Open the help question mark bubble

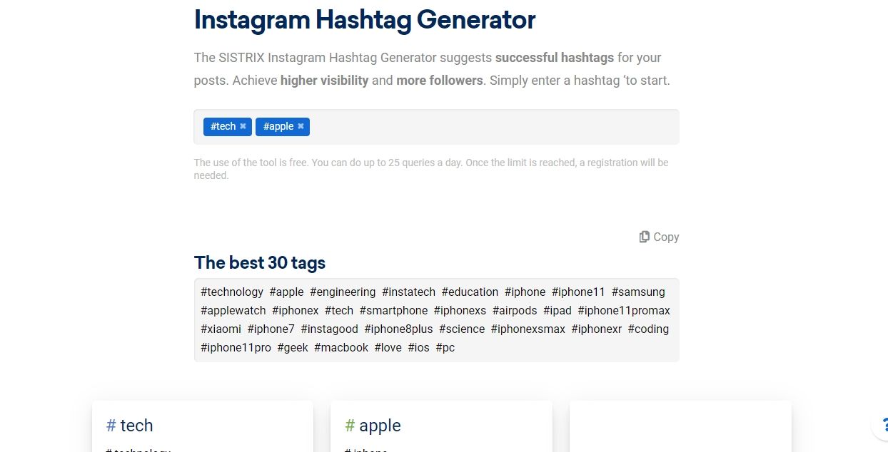coord(882,425)
